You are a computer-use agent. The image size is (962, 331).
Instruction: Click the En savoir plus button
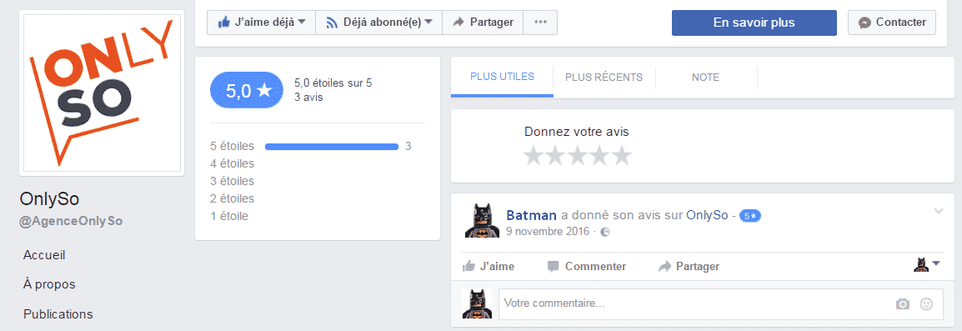[754, 23]
